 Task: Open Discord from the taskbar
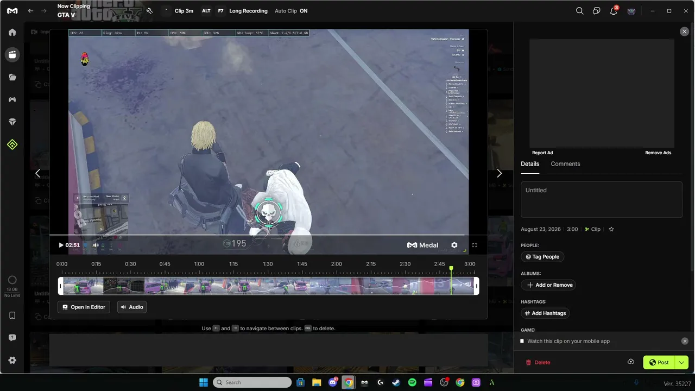click(x=332, y=382)
